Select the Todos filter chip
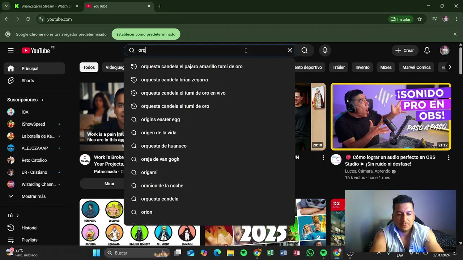The image size is (463, 260). (89, 67)
